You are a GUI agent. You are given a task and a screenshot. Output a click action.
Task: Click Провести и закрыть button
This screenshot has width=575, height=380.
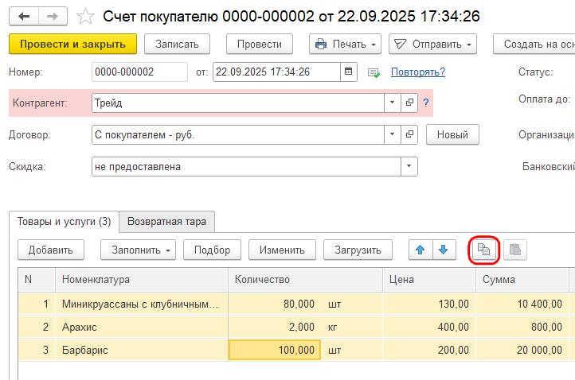click(73, 44)
